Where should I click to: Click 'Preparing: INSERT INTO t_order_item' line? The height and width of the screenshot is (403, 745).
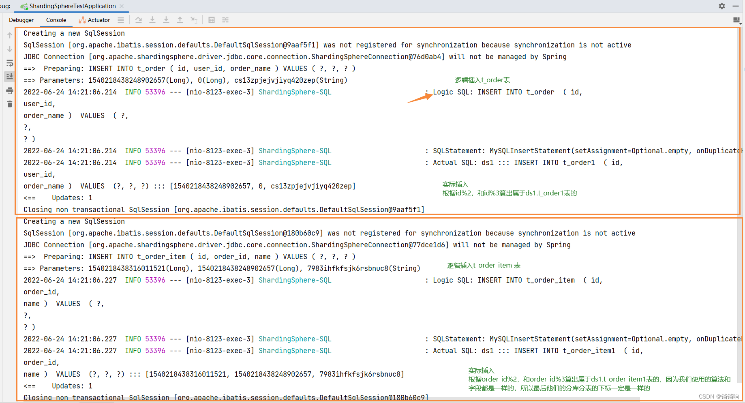(x=190, y=257)
